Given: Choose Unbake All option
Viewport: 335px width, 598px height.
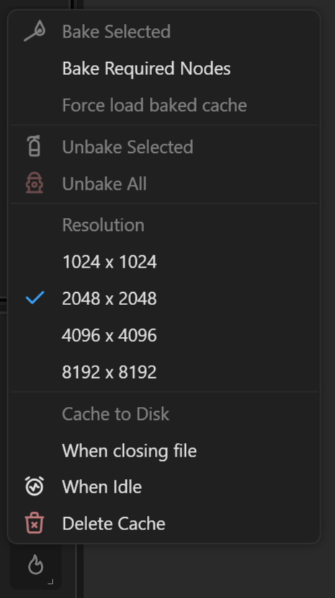Looking at the screenshot, I should (x=164, y=183).
